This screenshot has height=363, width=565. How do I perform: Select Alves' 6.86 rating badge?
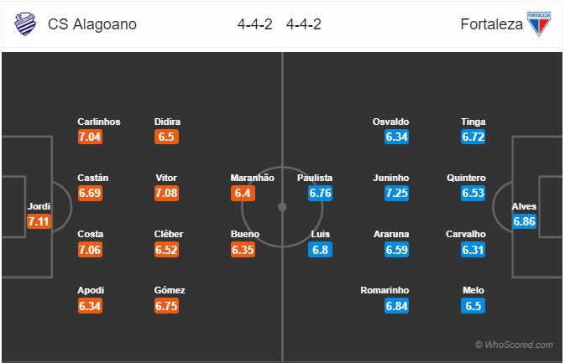pos(524,221)
